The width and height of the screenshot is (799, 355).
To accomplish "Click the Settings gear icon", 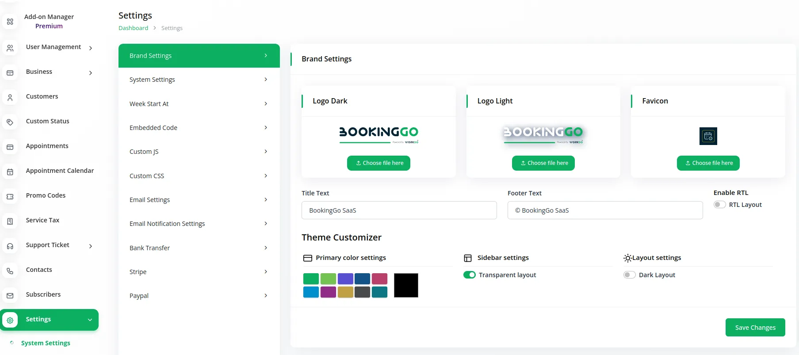I will [x=10, y=320].
